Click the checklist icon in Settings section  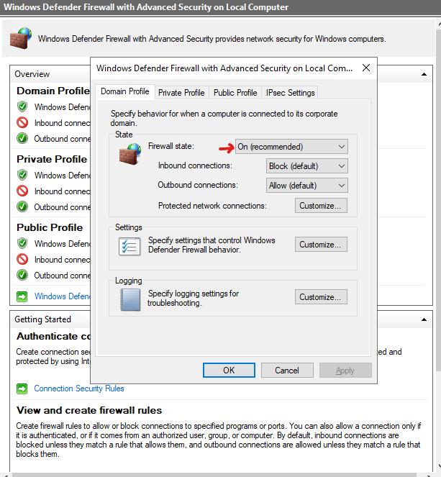pyautogui.click(x=129, y=246)
